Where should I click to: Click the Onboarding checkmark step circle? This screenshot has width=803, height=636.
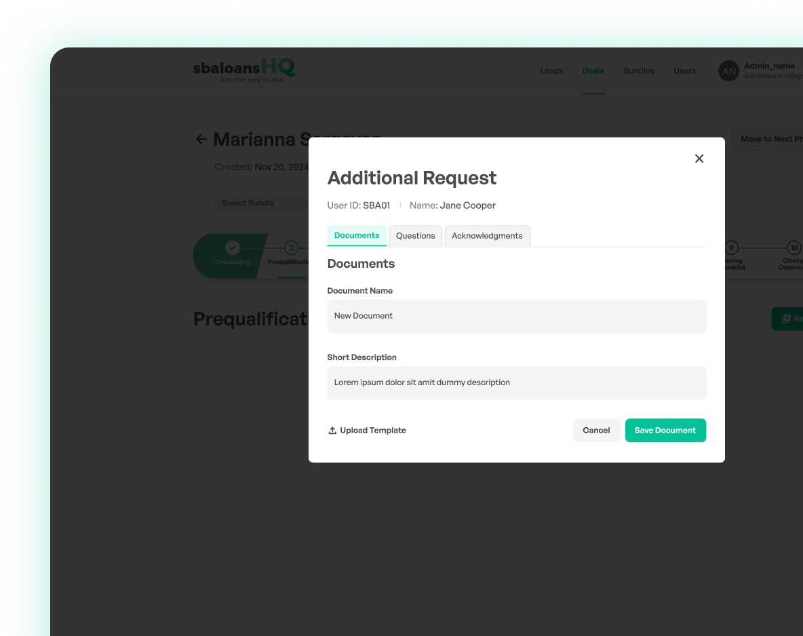pos(233,247)
